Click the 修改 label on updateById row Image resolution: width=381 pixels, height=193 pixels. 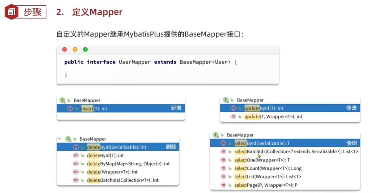click(351, 108)
